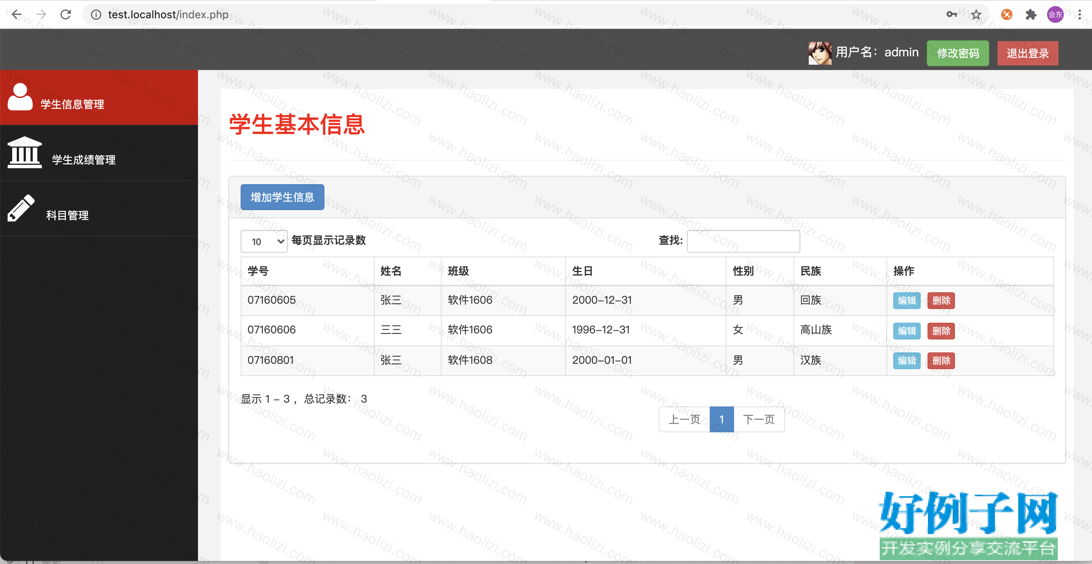Click the browser back arrow
Image resolution: width=1092 pixels, height=564 pixels.
click(x=16, y=14)
